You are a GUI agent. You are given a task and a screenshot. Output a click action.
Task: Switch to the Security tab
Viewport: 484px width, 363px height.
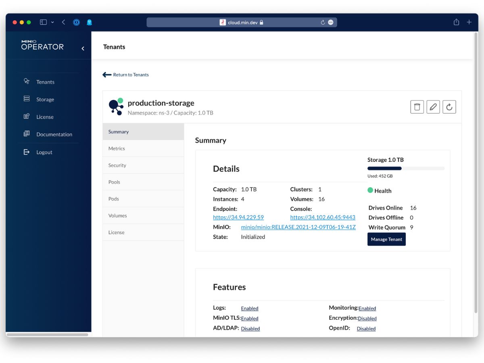click(143, 165)
